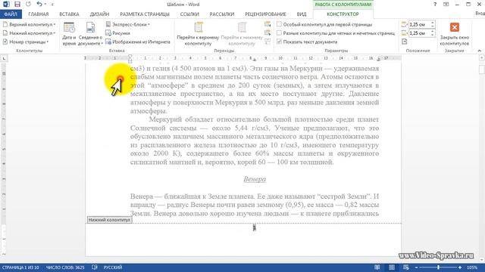Switch to РАЗМЕТКА СТРАНИЦЫ tab

[x=145, y=14]
